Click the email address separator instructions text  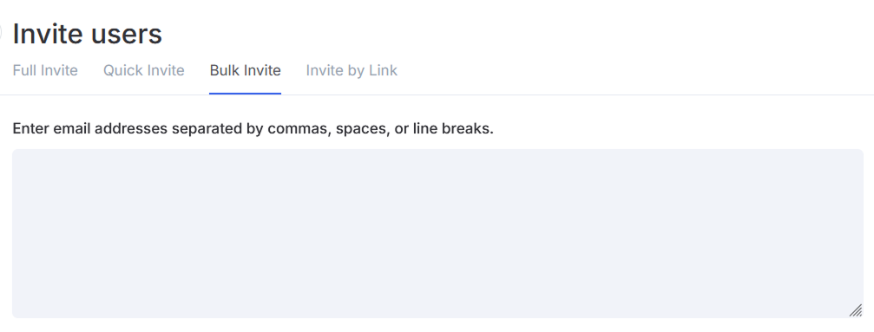point(253,128)
